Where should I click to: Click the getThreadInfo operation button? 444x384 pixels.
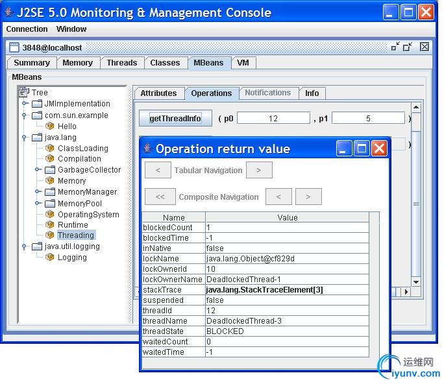point(175,118)
